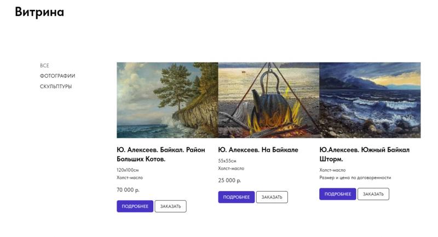Switch to the СКУЛЬПТУРЫ category
The height and width of the screenshot is (237, 438).
pos(56,86)
